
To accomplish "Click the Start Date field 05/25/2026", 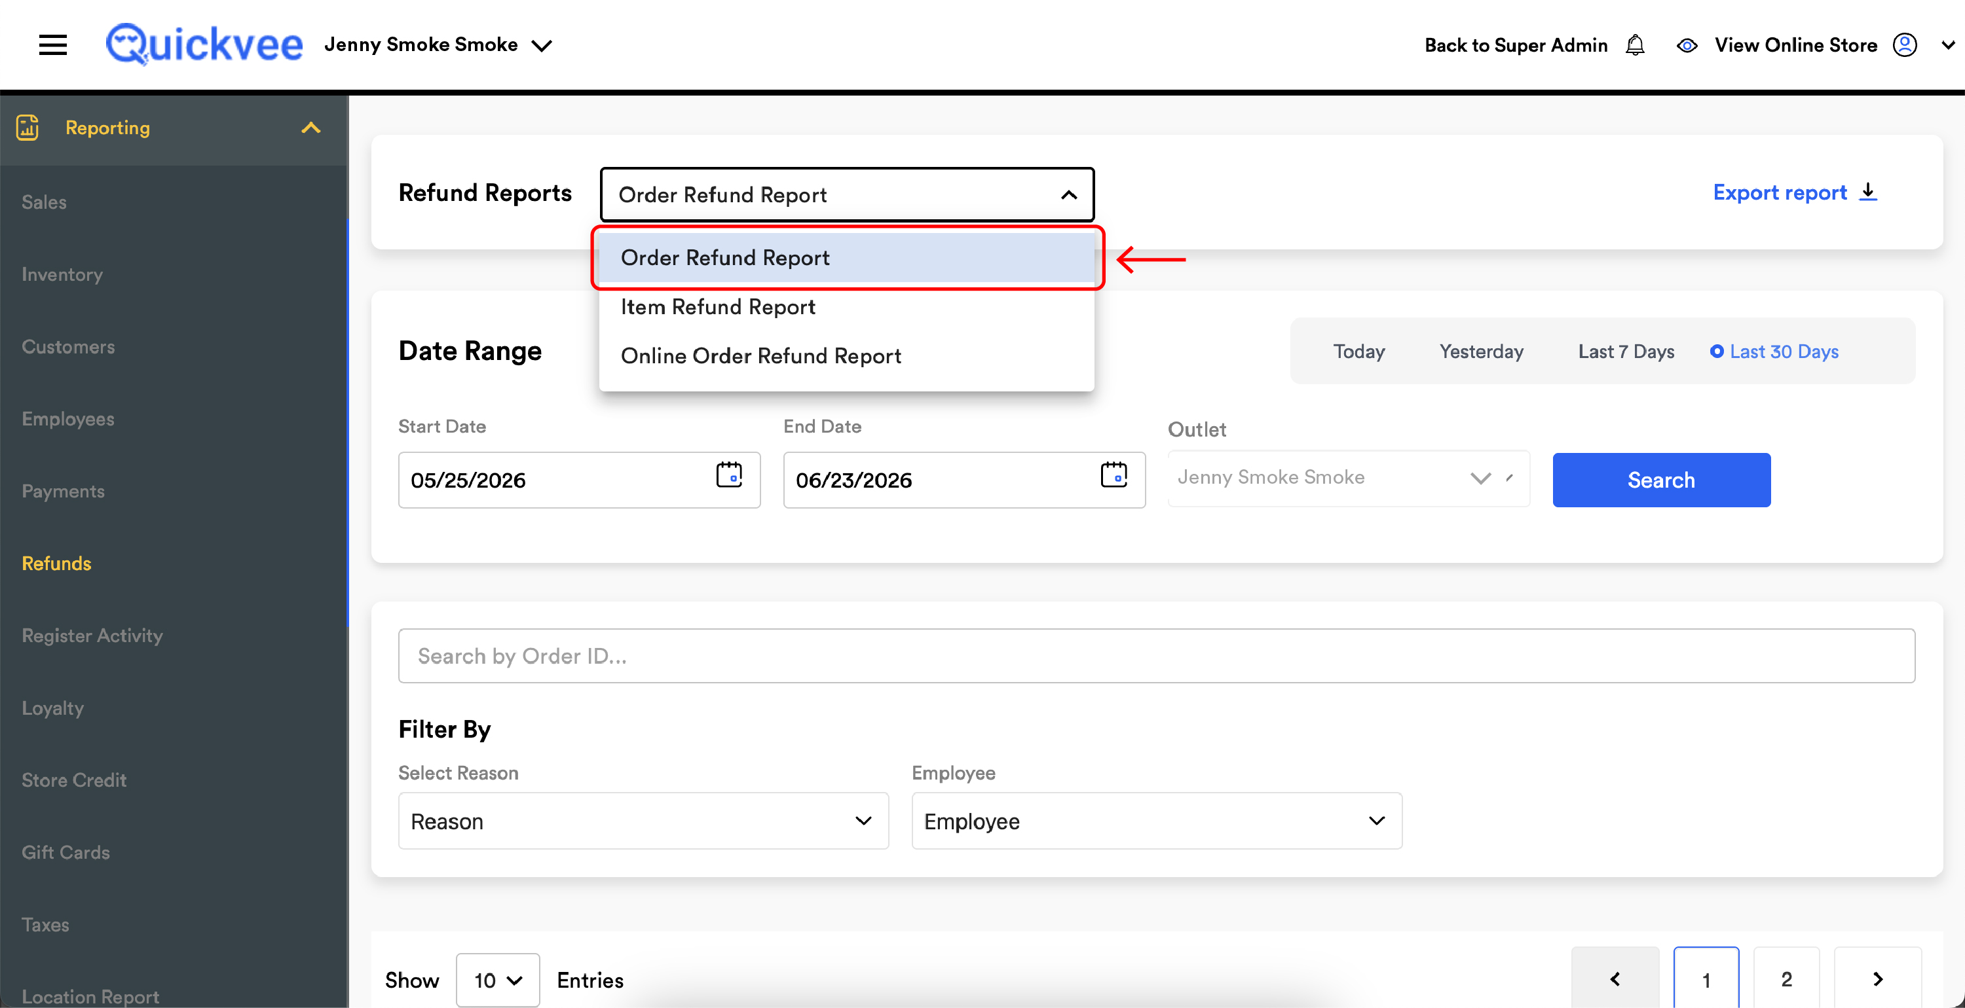I will point(579,480).
